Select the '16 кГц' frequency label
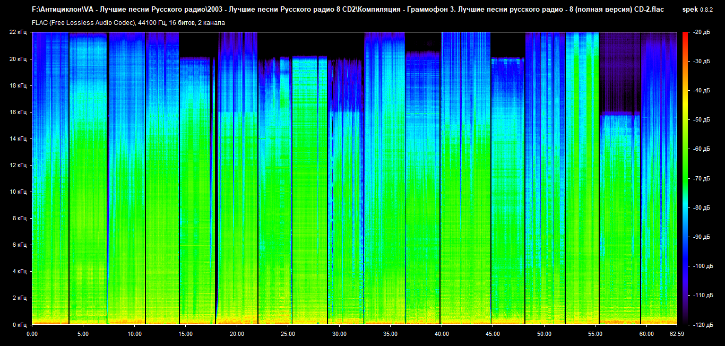The image size is (725, 346). click(18, 112)
